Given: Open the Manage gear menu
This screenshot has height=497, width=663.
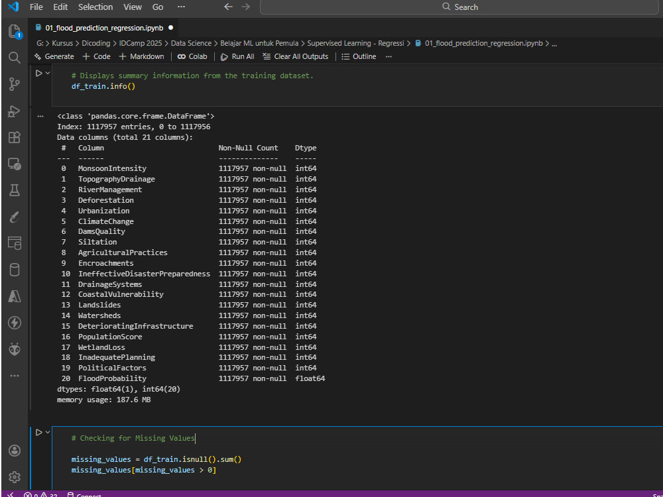Looking at the screenshot, I should coord(15,477).
